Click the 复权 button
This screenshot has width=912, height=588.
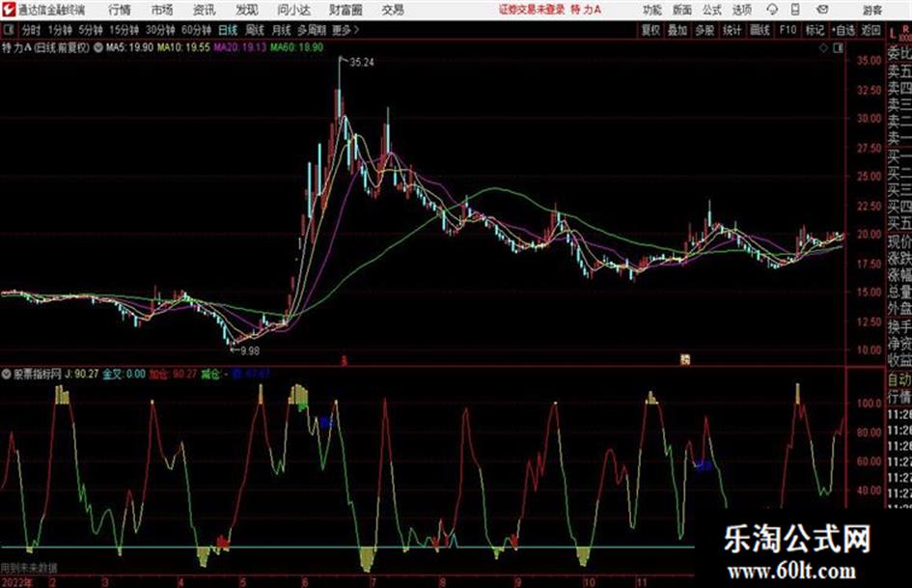pos(650,30)
